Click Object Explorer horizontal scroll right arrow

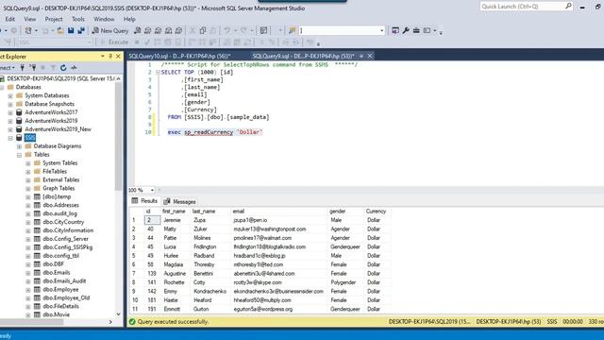tap(110, 322)
